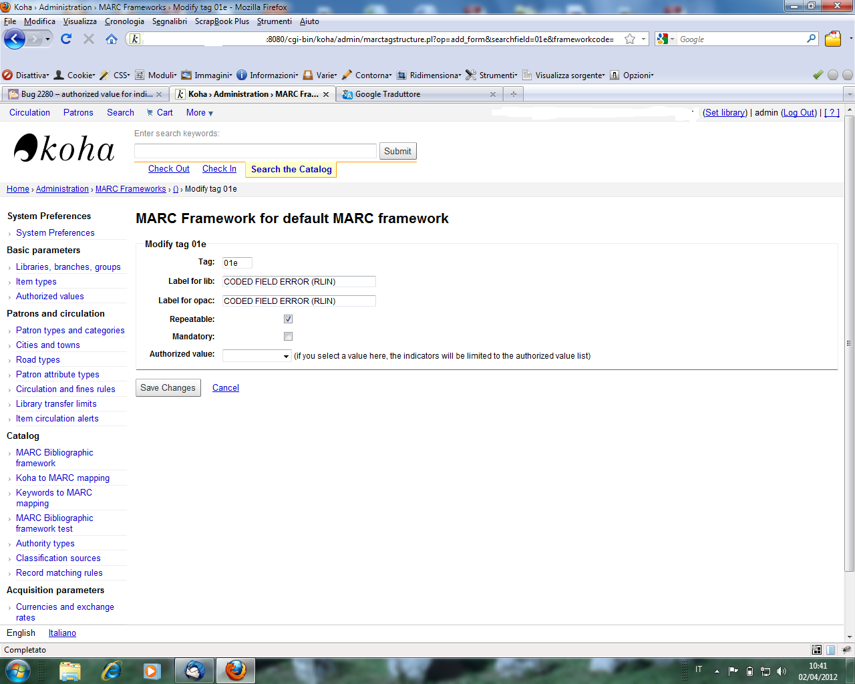Open the Segnalibri menu
This screenshot has height=684, width=855.
(x=169, y=21)
